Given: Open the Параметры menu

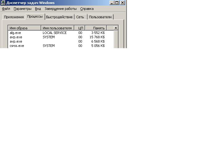Looking at the screenshot, I should click(x=23, y=9).
